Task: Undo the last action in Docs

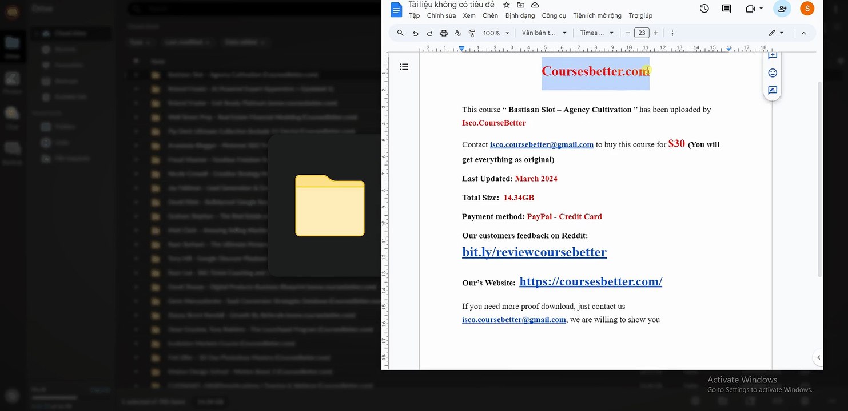Action: point(416,33)
